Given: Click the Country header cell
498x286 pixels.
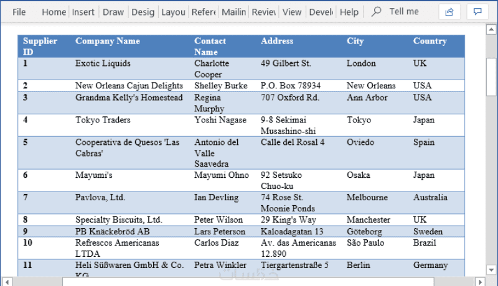Looking at the screenshot, I should point(437,46).
